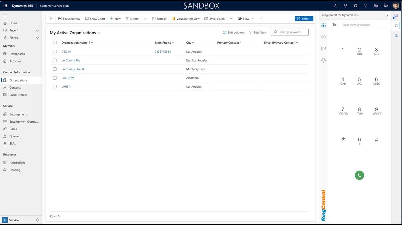Click the RingCentral To number field

pos(365,25)
